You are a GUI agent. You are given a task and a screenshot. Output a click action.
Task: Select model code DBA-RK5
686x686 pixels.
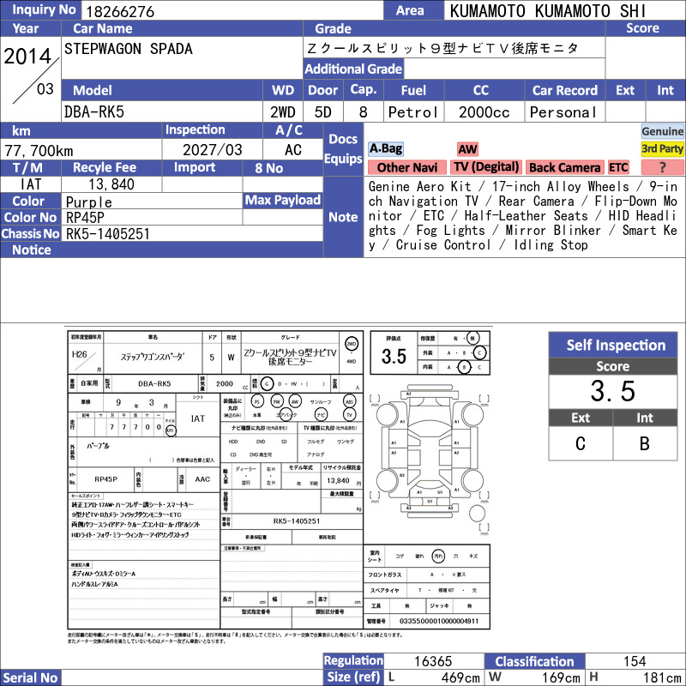point(94,112)
